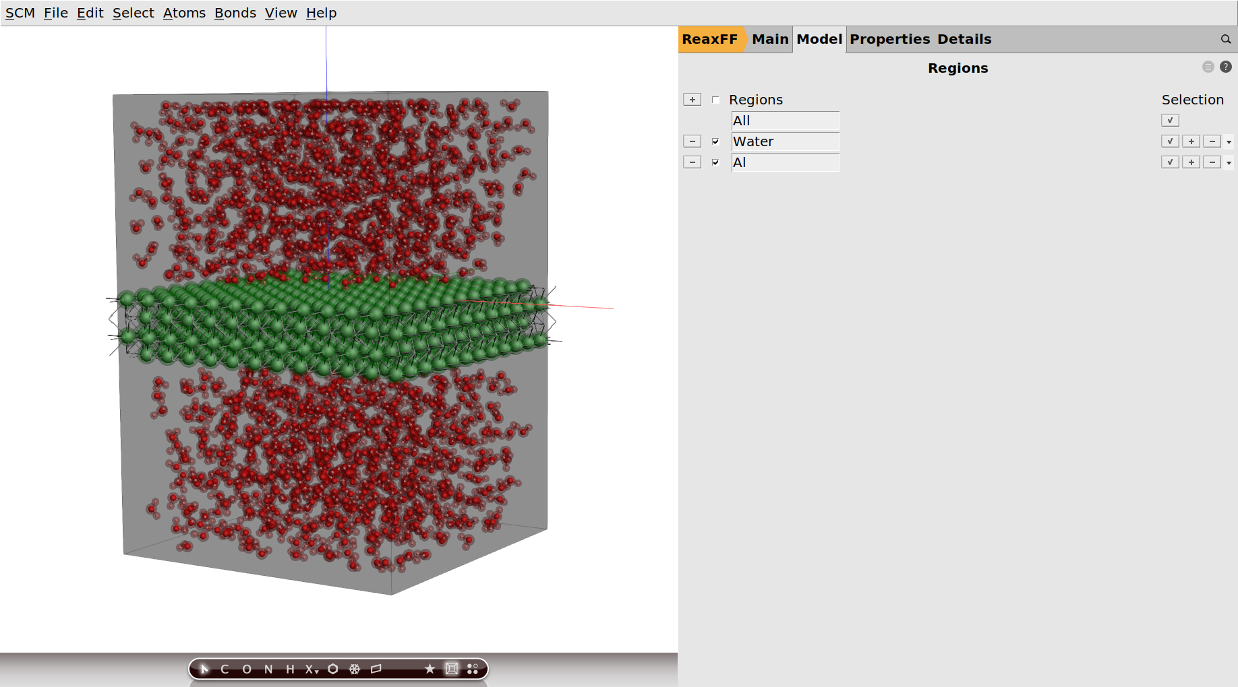Open the Al region options dropdown arrow
Viewport: 1238px width, 687px height.
[1229, 163]
